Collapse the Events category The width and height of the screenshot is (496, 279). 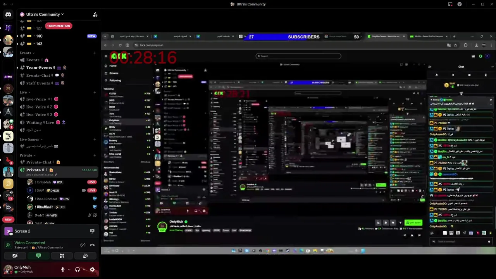(x=27, y=53)
